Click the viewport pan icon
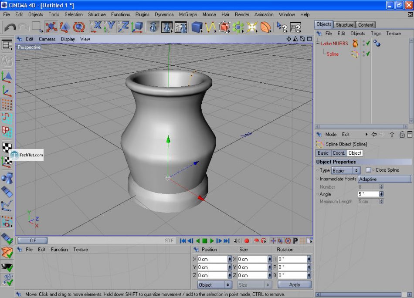This screenshot has width=414, height=298. (288, 39)
